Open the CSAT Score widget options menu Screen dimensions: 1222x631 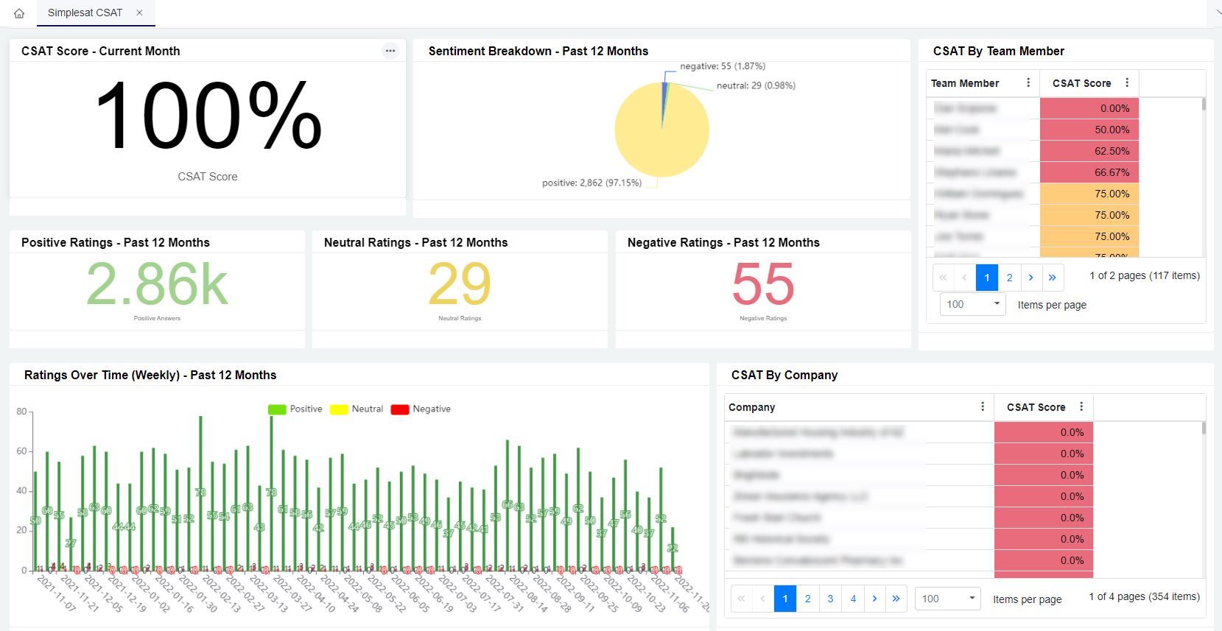tap(390, 51)
